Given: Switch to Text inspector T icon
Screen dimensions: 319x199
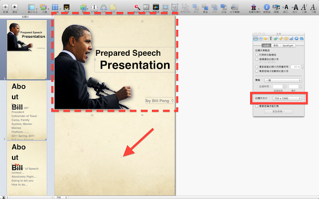Looking at the screenshot, I should point(271,38).
